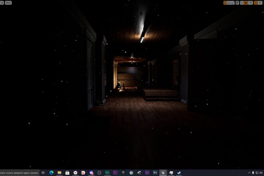Select the Rotate transform tool in viewport toolbar
This screenshot has width=264, height=176.
[229, 3]
